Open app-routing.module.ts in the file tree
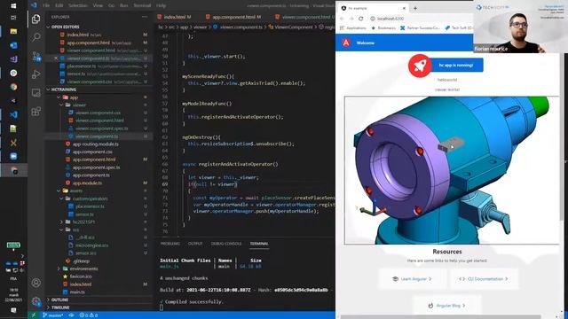568x319 pixels. (x=96, y=144)
